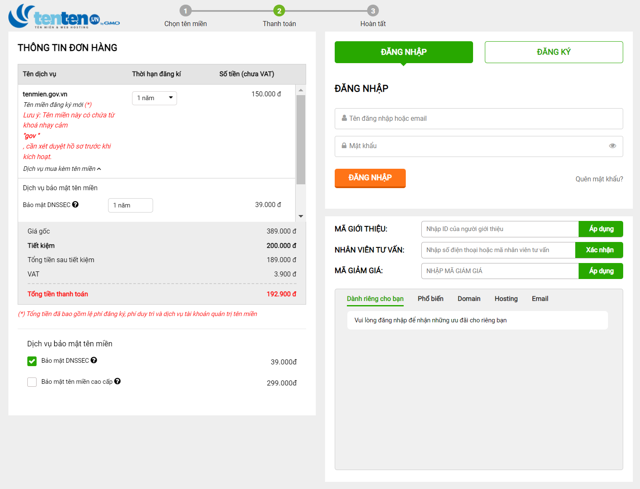Click step 1 Chọn tên miền circle
The height and width of the screenshot is (489, 640).
point(185,11)
